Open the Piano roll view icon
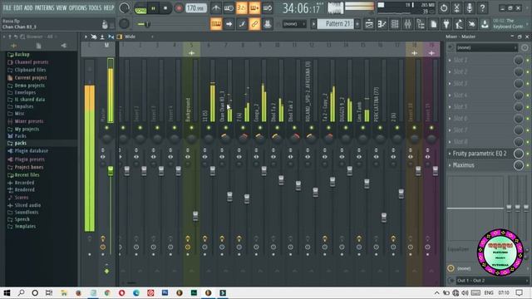The image size is (532, 299). (x=382, y=24)
